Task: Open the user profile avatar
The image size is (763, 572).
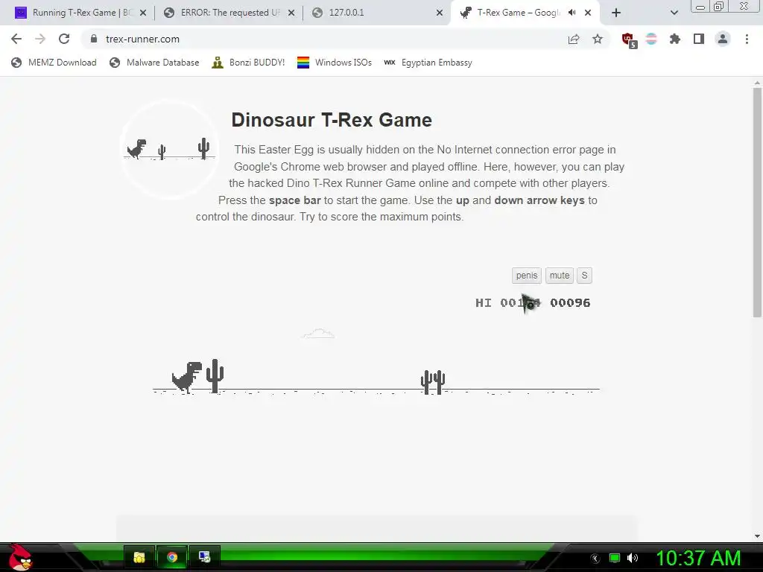Action: (x=723, y=39)
